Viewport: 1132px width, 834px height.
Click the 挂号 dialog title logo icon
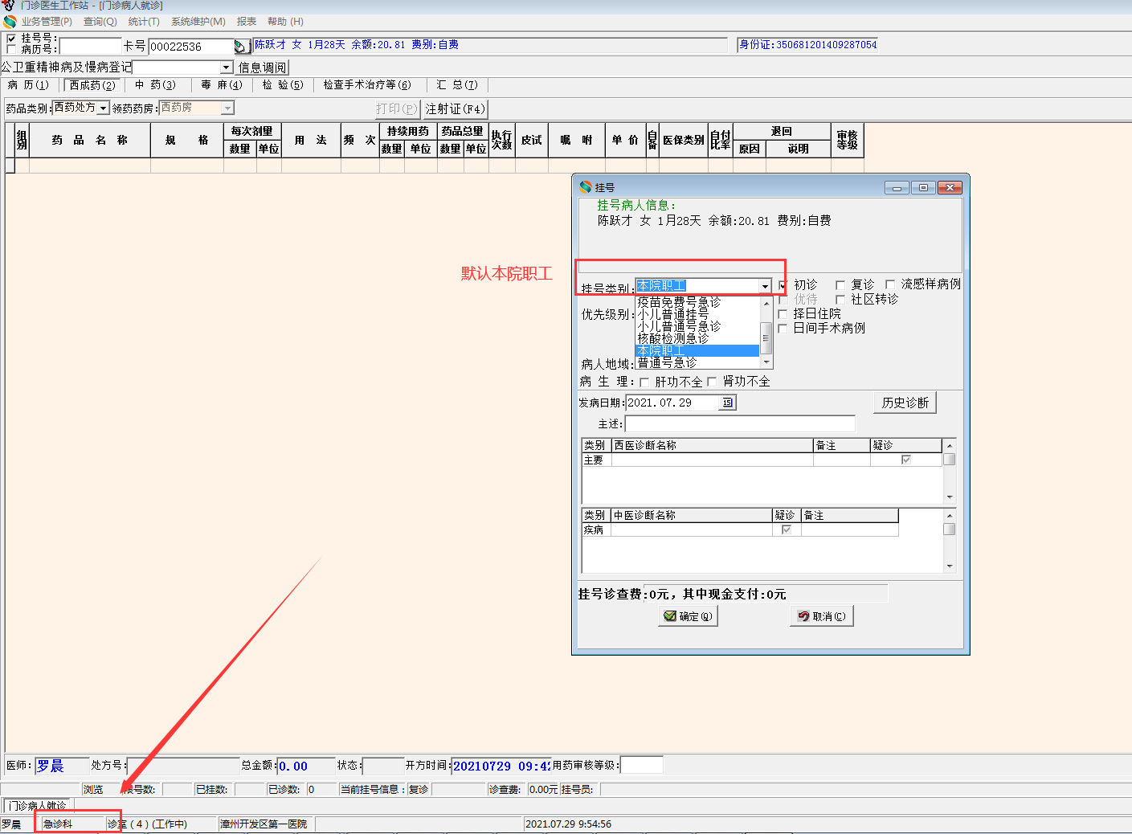586,187
